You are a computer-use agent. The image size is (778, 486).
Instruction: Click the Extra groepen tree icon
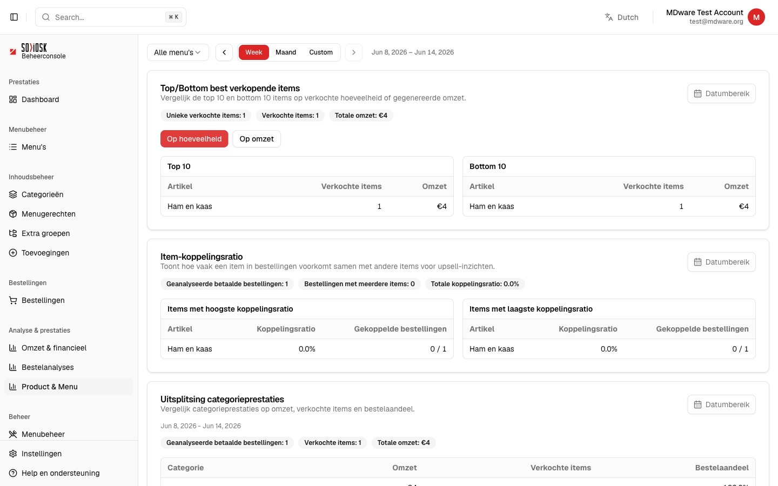click(x=13, y=233)
